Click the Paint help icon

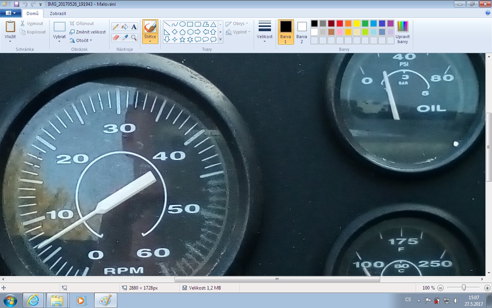pos(488,13)
